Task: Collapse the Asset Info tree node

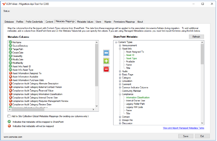Action: [x=120, y=49]
